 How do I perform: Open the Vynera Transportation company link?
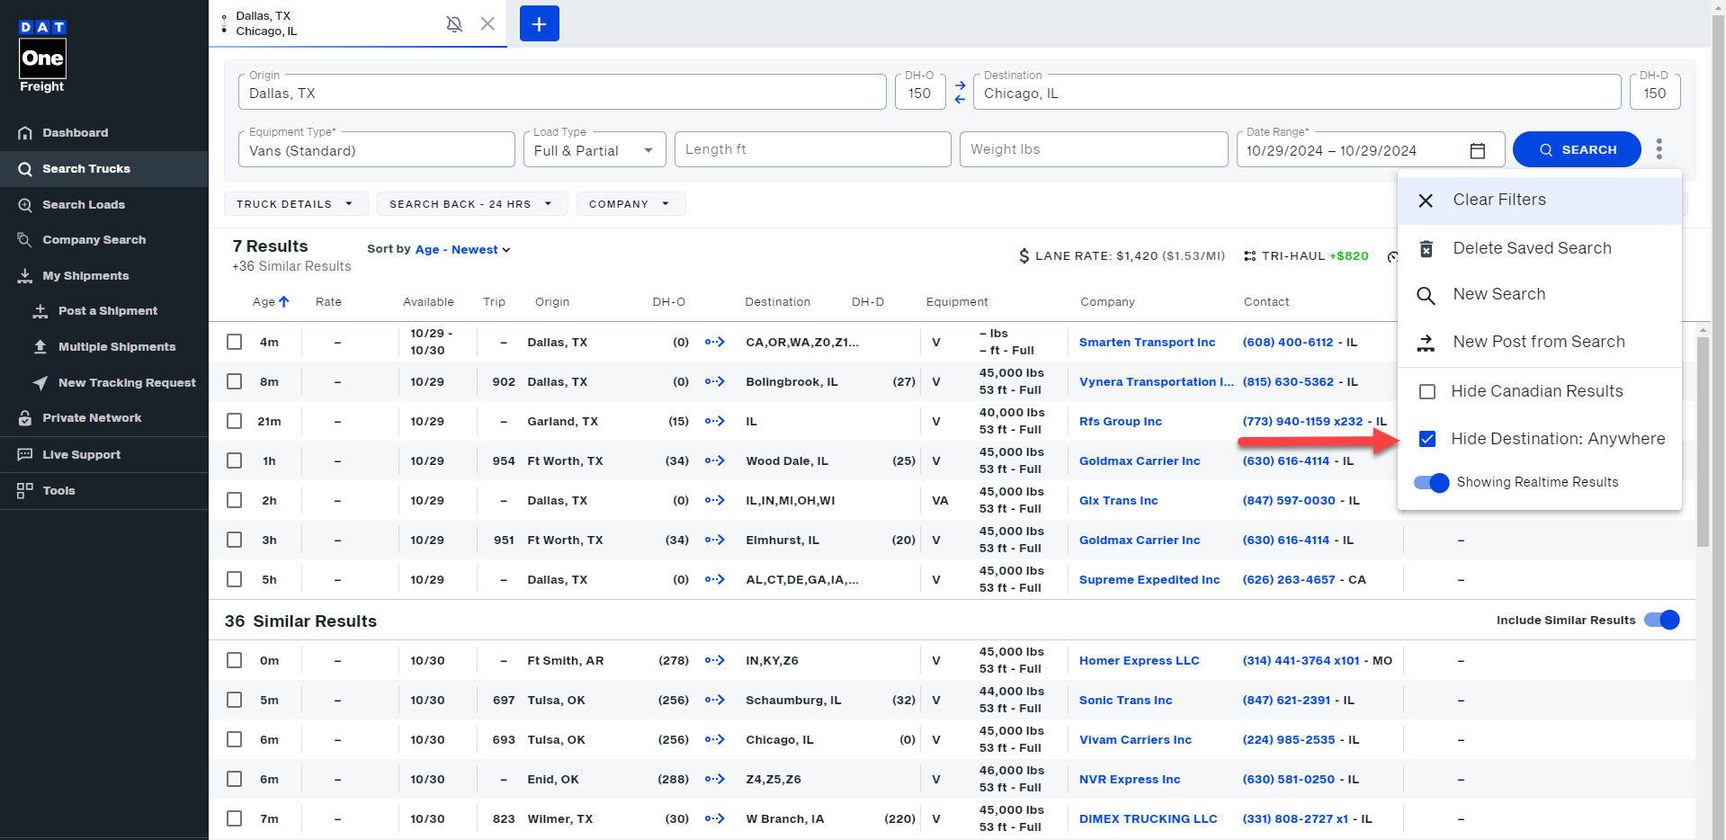(1156, 382)
